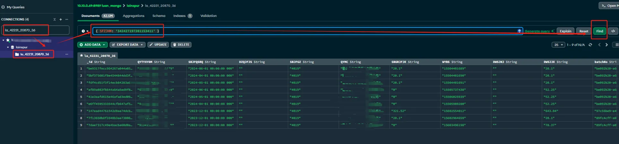The image size is (619, 144).
Task: Switch to the Documents tab
Action: [98, 16]
